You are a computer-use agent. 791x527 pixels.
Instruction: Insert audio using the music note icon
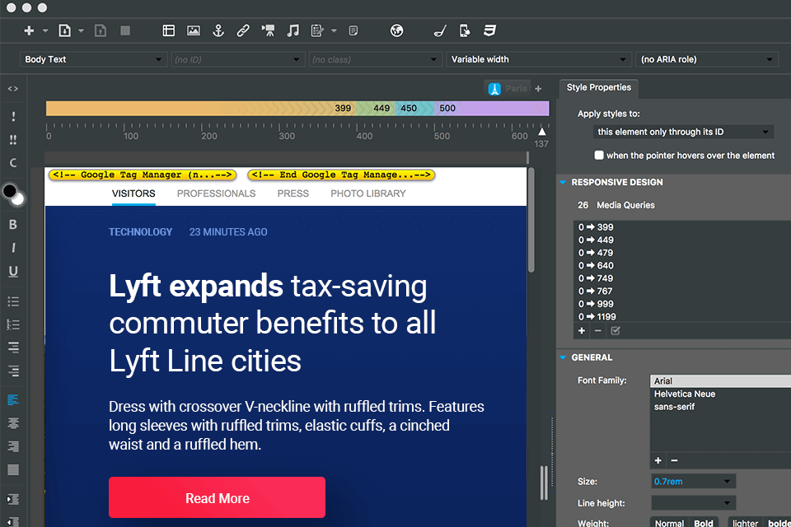coord(293,30)
